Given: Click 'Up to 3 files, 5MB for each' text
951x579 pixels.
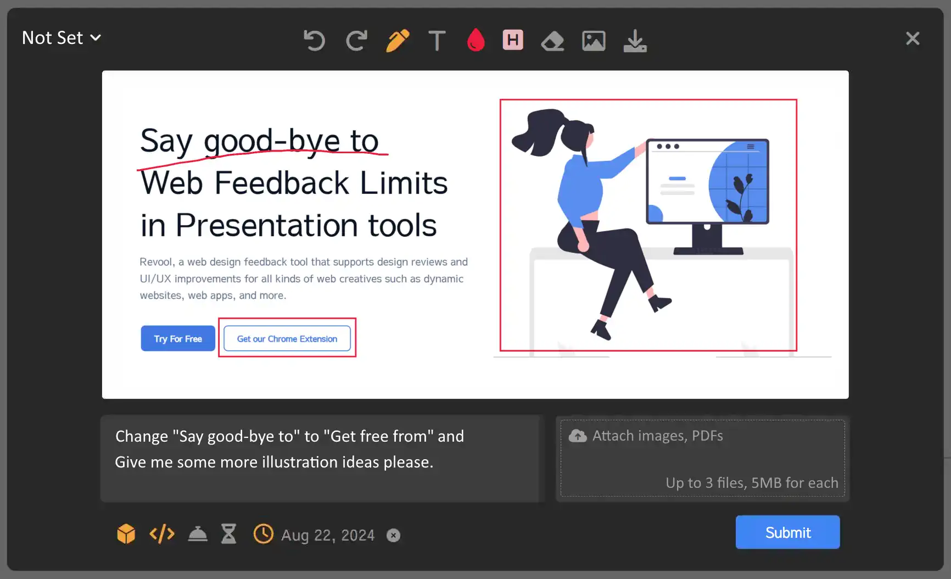Looking at the screenshot, I should pos(752,483).
